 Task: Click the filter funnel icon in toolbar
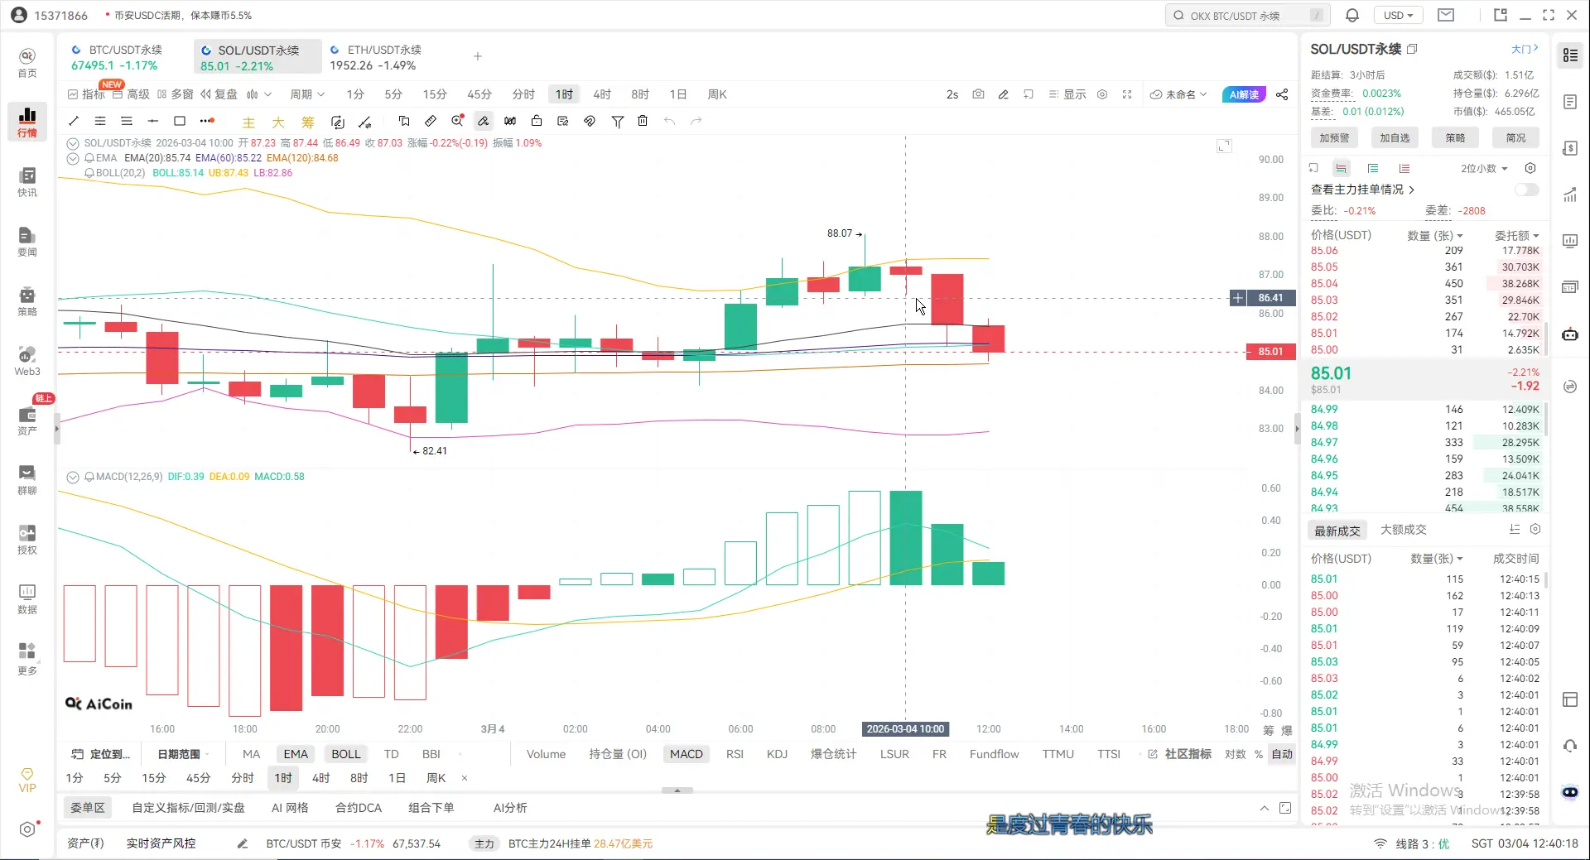618,121
